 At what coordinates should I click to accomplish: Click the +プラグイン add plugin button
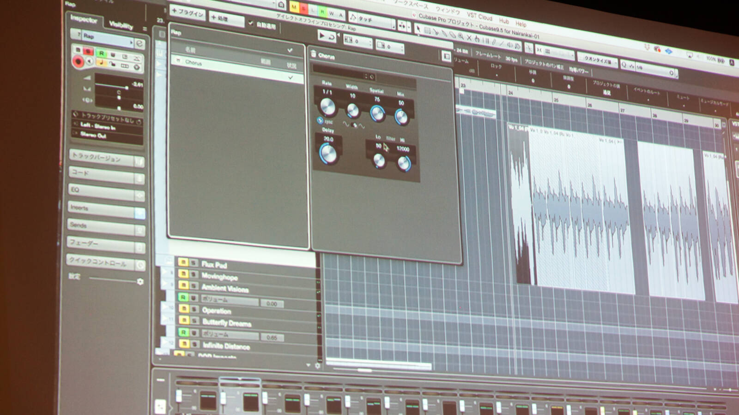click(188, 13)
